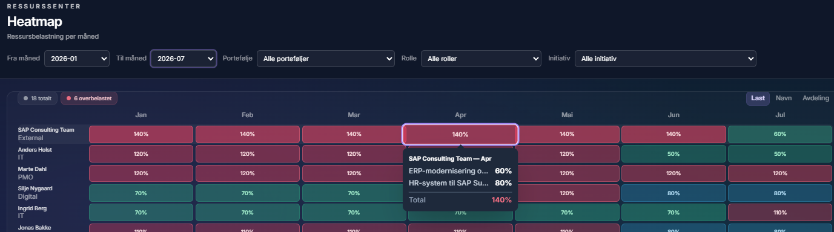Click Silje Nygaard's Jun 80% cell

[673, 193]
